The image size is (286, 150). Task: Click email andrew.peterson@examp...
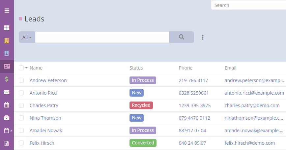tap(254, 80)
